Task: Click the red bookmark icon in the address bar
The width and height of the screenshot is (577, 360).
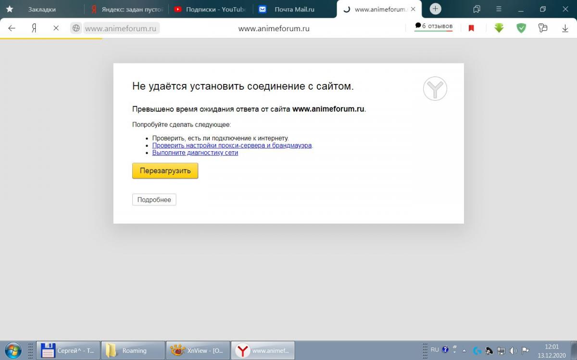Action: pyautogui.click(x=471, y=28)
